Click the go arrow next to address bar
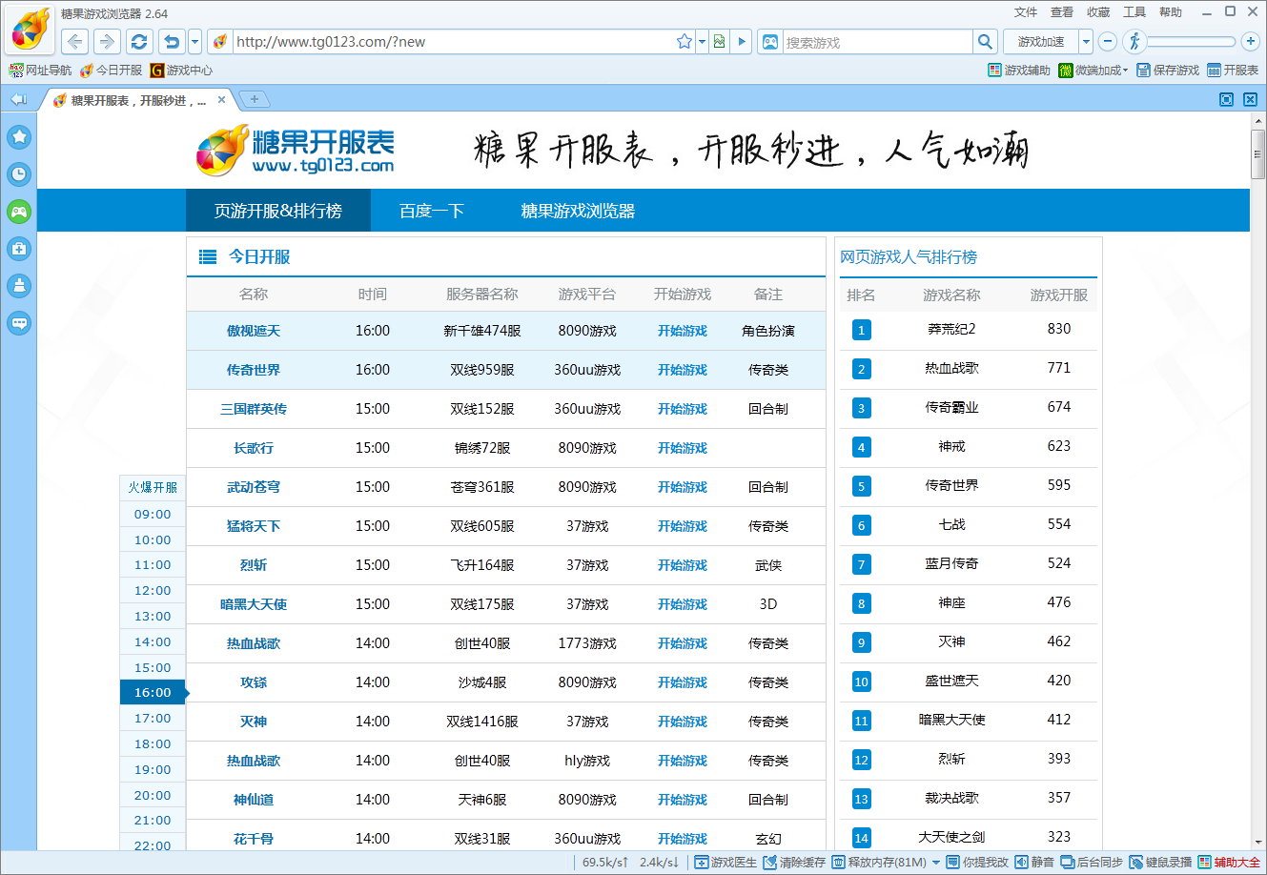The width and height of the screenshot is (1267, 875). tap(742, 41)
